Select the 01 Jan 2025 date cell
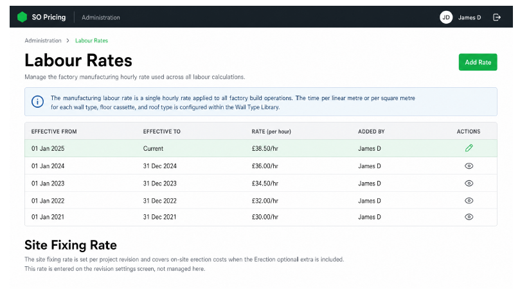This screenshot has height=290, width=520. [48, 149]
